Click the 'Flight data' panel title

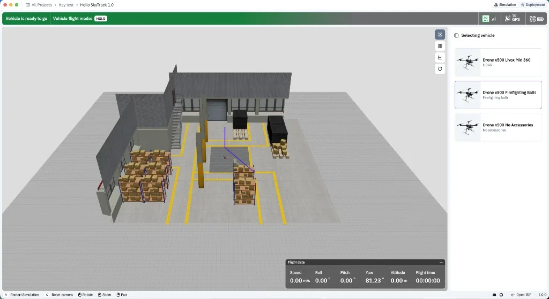296,262
